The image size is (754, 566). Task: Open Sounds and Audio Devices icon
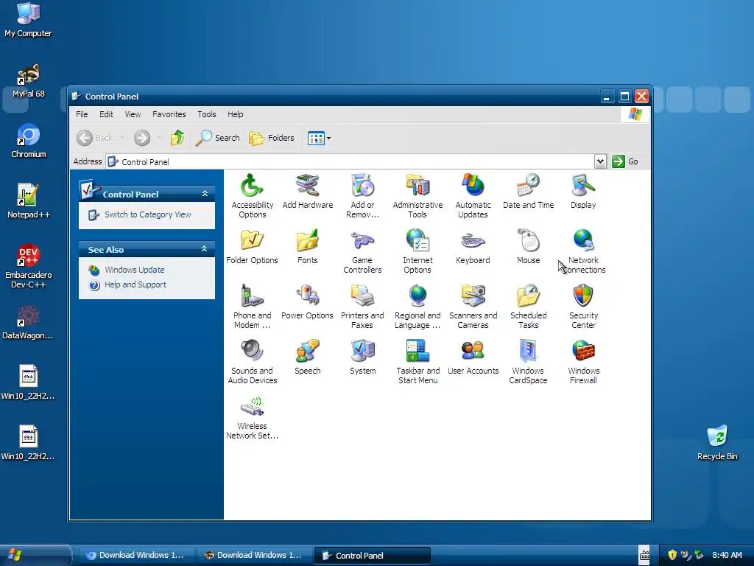252,361
